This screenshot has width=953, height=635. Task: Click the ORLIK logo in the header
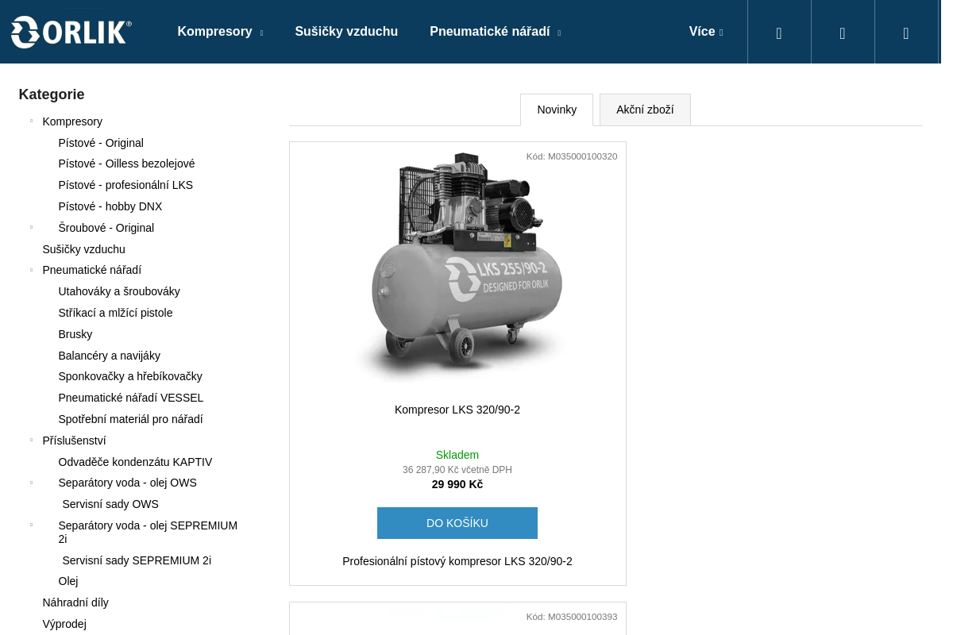click(71, 32)
